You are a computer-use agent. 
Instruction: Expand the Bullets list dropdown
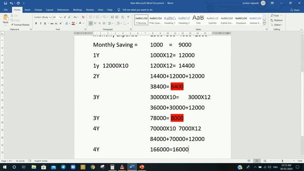tap(94, 17)
